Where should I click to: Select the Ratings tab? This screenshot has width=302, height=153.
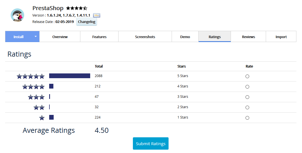point(215,36)
